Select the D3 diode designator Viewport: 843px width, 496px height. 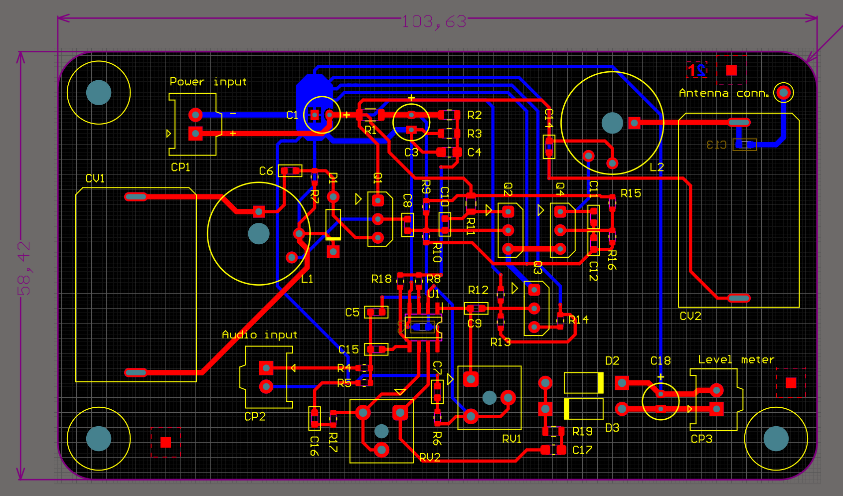612,428
